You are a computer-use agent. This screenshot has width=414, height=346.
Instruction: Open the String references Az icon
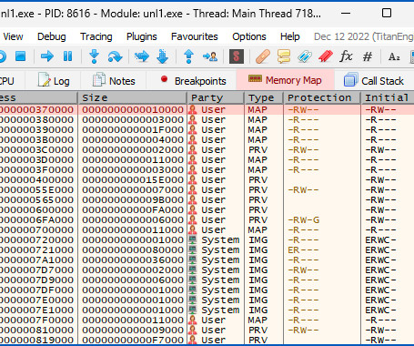coord(394,56)
